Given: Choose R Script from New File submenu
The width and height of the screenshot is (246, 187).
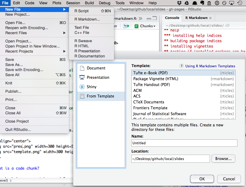Looking at the screenshot, I should [91, 11].
